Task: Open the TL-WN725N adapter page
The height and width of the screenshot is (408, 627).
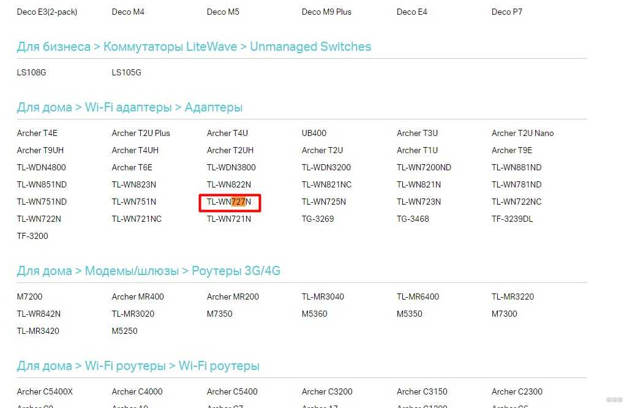Action: click(x=323, y=202)
